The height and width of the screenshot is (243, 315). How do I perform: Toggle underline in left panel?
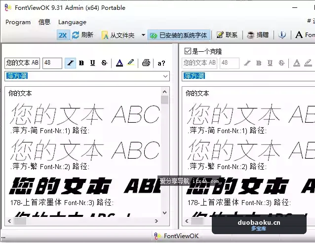pos(93,63)
